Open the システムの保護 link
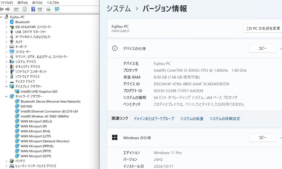Image resolution: width=282 pixels, height=169 pixels. (x=192, y=119)
